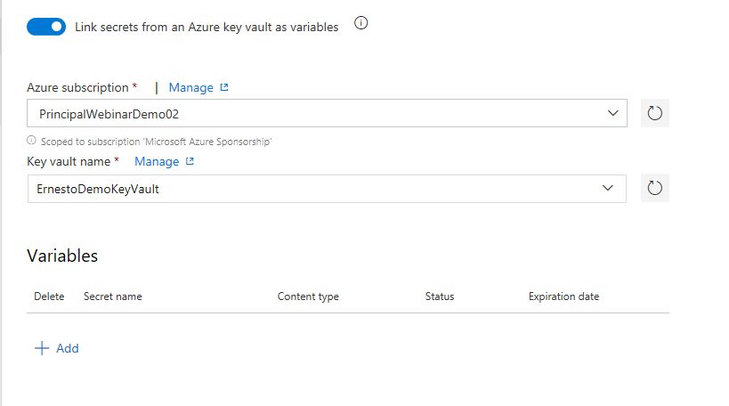
Task: Click the plus icon to add variable
Action: coord(42,348)
